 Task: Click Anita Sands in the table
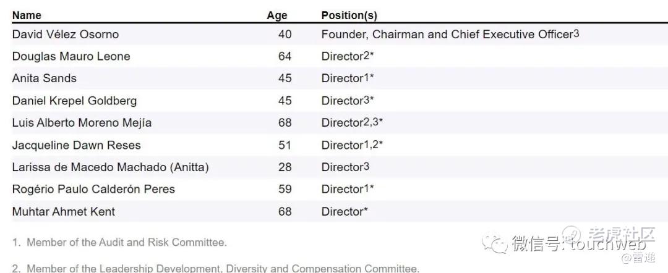pyautogui.click(x=45, y=78)
